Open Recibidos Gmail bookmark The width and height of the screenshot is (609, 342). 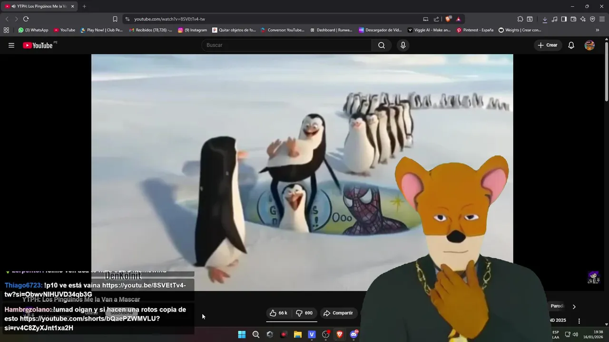coord(151,30)
